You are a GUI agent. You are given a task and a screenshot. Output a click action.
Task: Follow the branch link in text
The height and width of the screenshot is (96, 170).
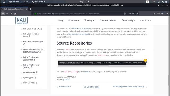click(x=87, y=71)
